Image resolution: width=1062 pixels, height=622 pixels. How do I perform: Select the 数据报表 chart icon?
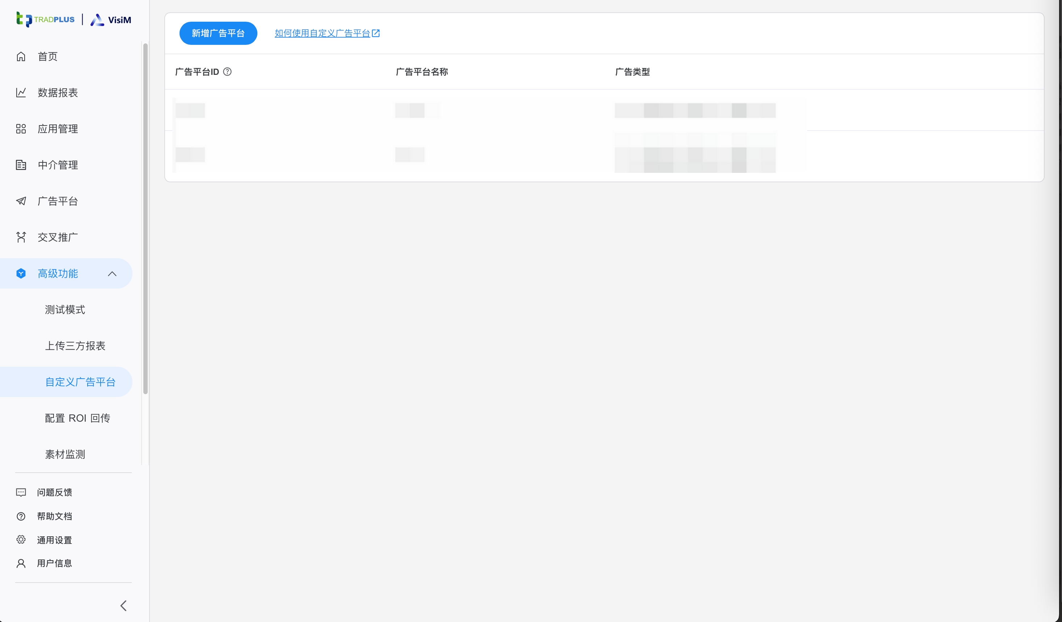pyautogui.click(x=21, y=93)
